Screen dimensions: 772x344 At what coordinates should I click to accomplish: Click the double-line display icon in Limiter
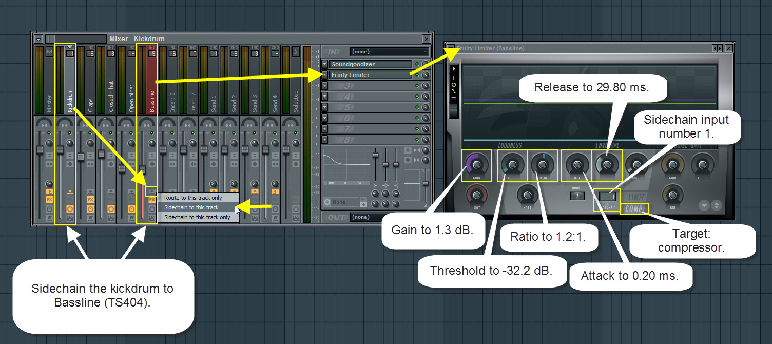pos(453,99)
